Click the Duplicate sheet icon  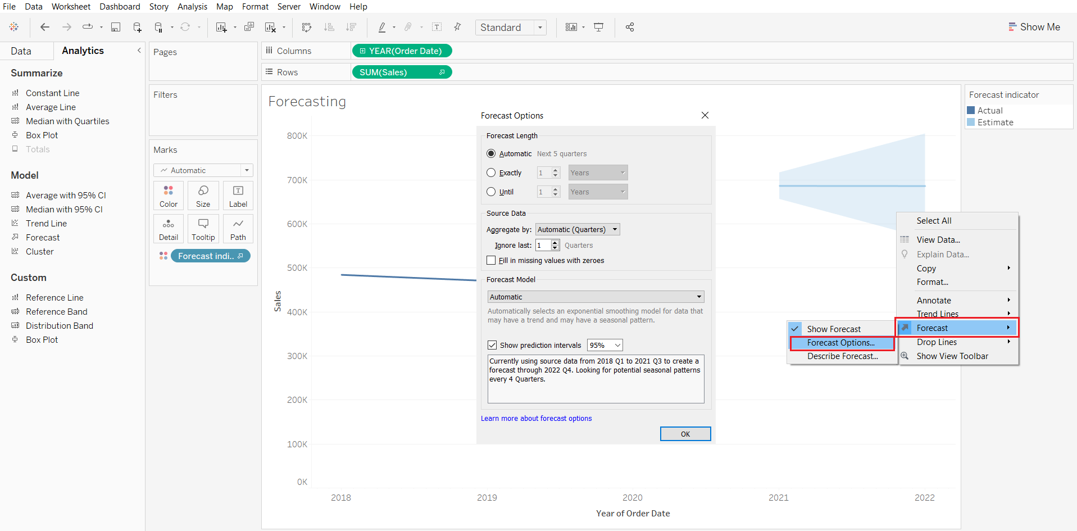coord(249,27)
